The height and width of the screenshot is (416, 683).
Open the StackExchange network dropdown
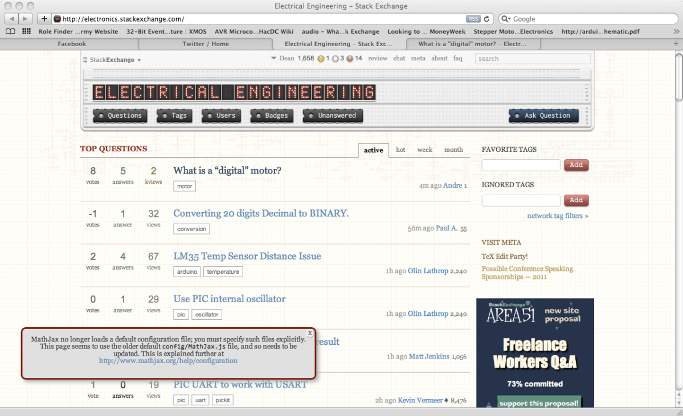pyautogui.click(x=139, y=60)
